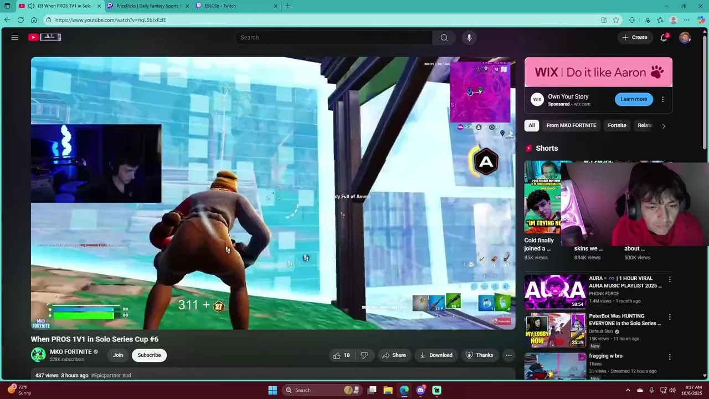Send Thanks to MKO FORTNITE

point(479,355)
